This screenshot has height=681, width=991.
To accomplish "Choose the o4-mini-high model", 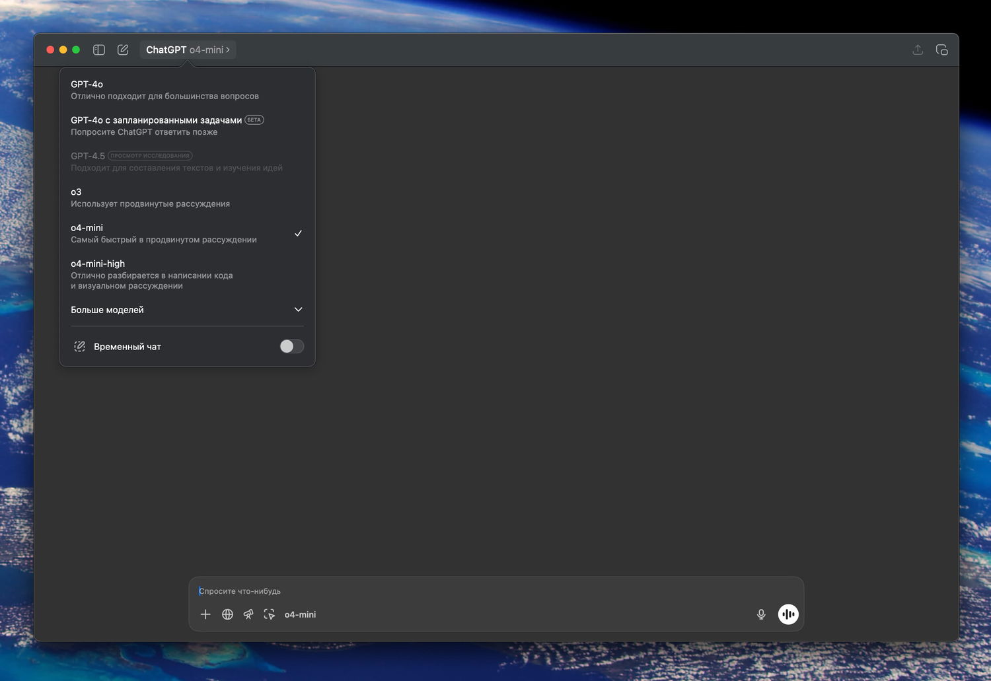I will (x=188, y=274).
